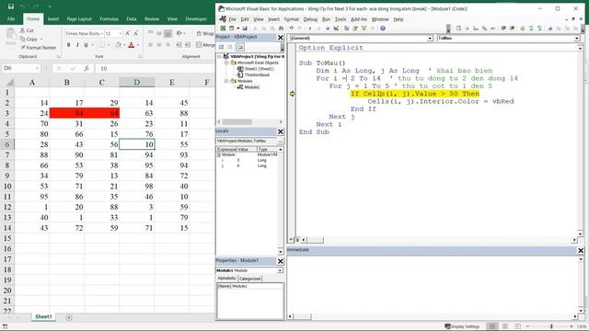This screenshot has width=589, height=331.
Task: Click the red Font Color icon
Action: [x=131, y=45]
